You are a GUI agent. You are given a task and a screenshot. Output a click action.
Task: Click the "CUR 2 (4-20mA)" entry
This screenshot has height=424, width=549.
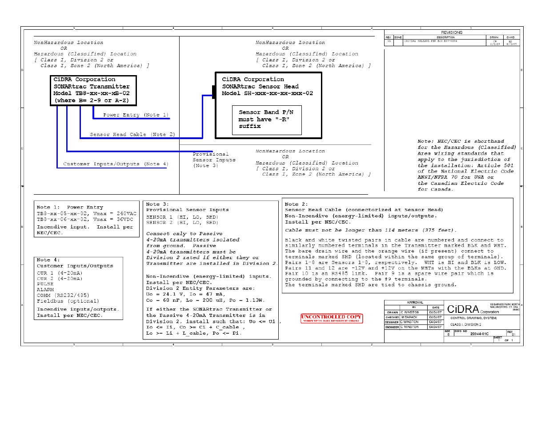(x=60, y=279)
